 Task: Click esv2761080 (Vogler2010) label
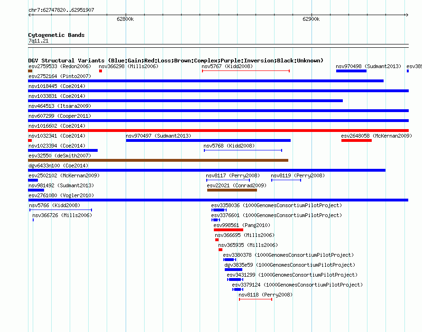click(61, 195)
